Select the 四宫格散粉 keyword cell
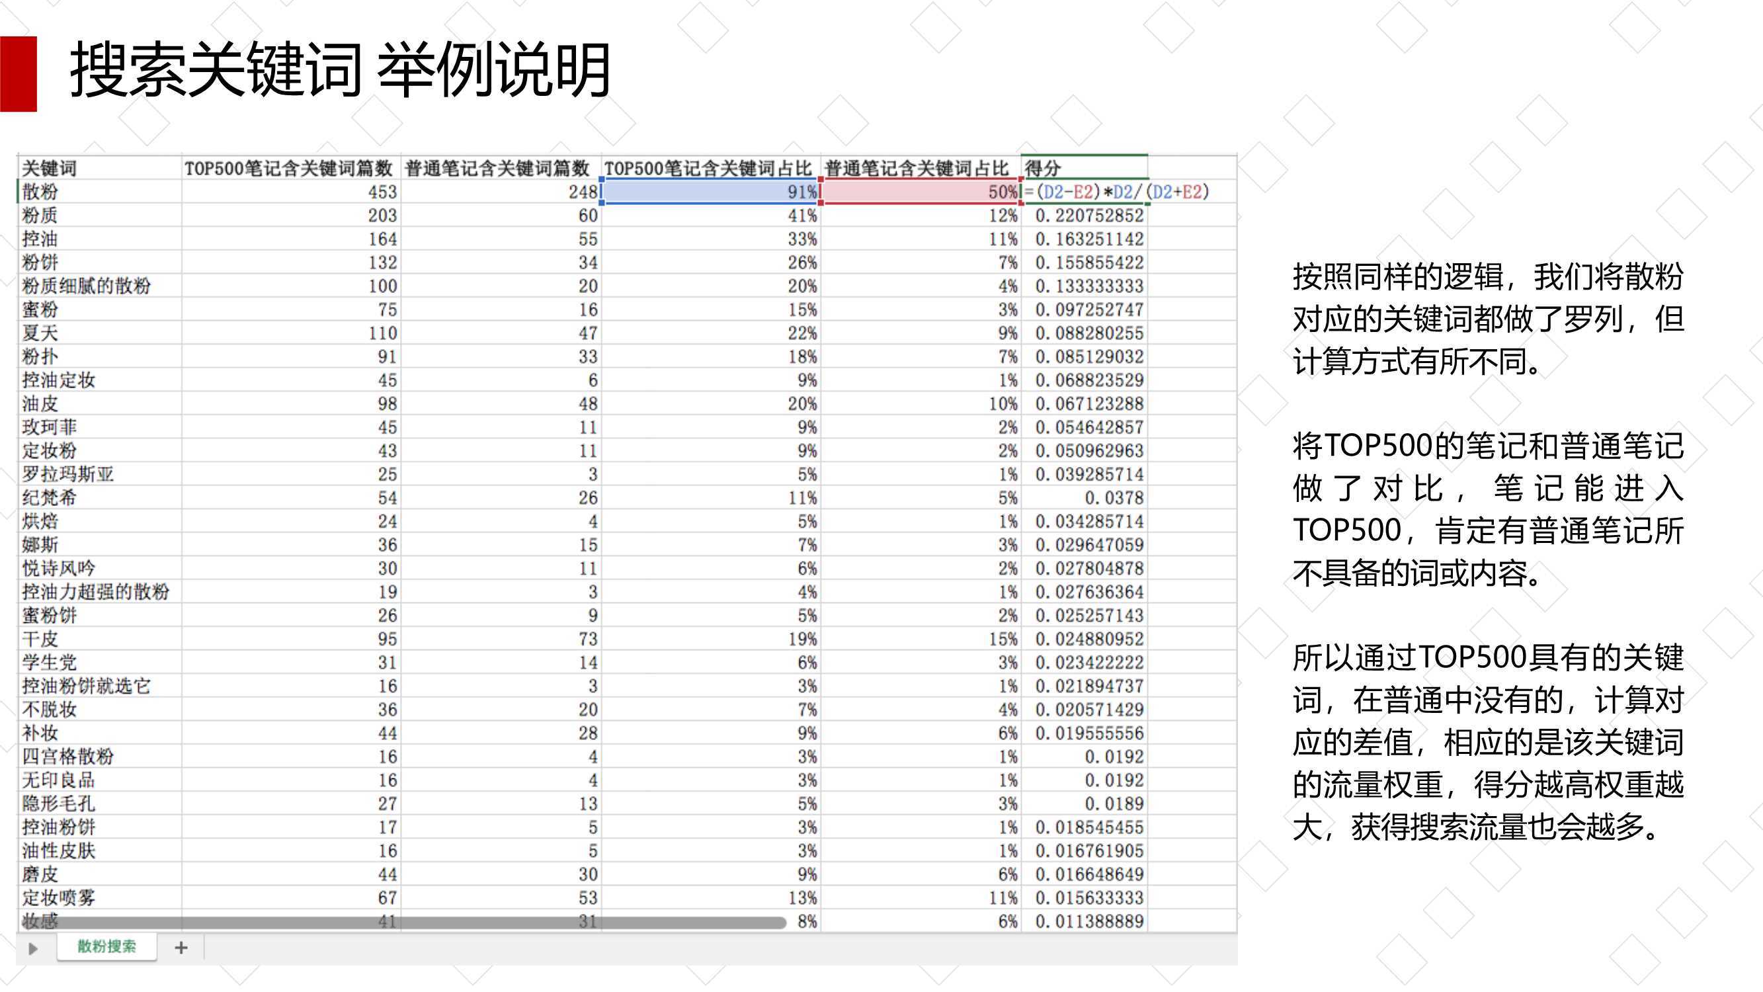 point(99,757)
